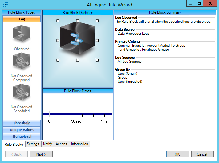The image size is (219, 163).
Task: Select the Not Observed Scheduled block icon
Action: tap(22, 93)
